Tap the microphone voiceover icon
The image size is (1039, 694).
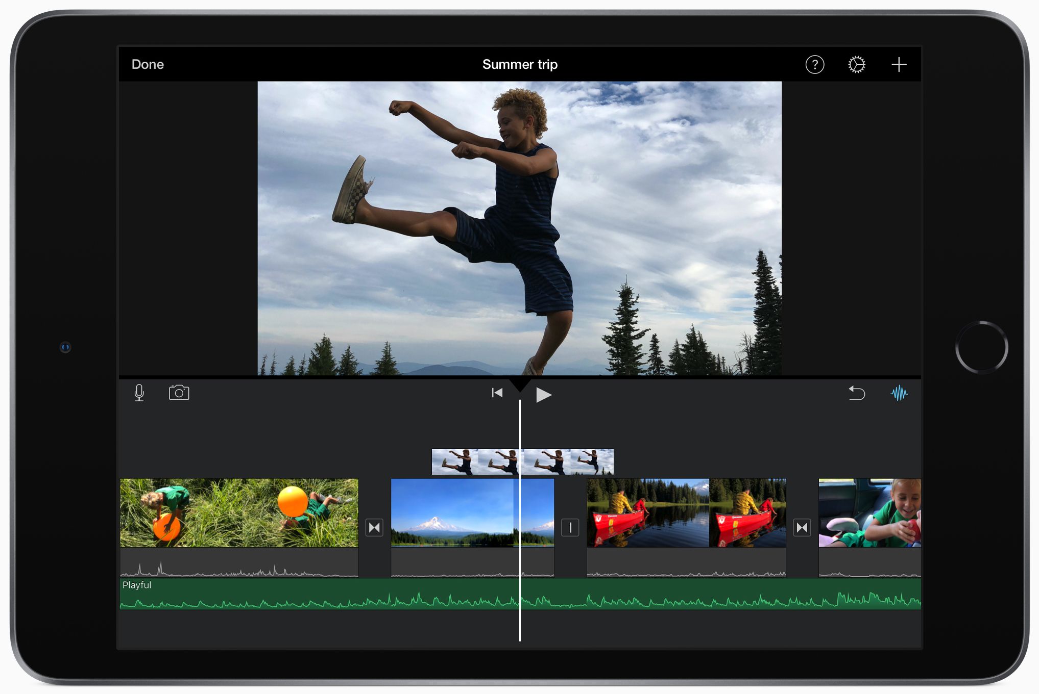point(139,393)
